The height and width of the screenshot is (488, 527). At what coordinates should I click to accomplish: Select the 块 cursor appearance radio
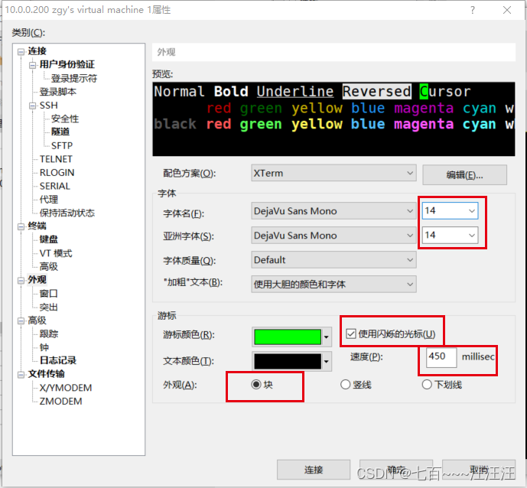256,384
